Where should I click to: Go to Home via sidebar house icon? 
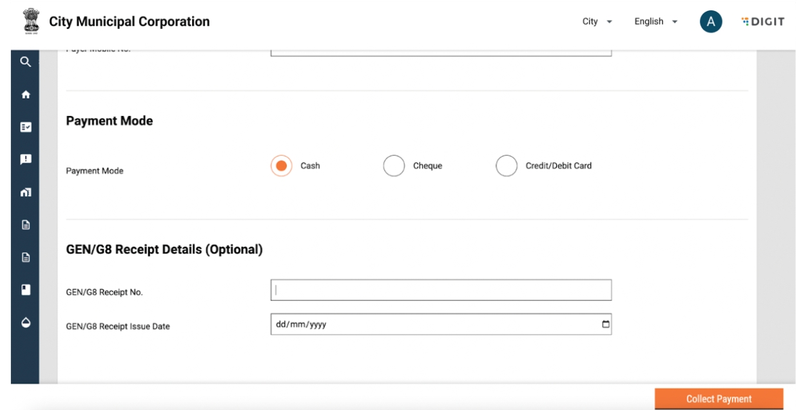point(25,95)
